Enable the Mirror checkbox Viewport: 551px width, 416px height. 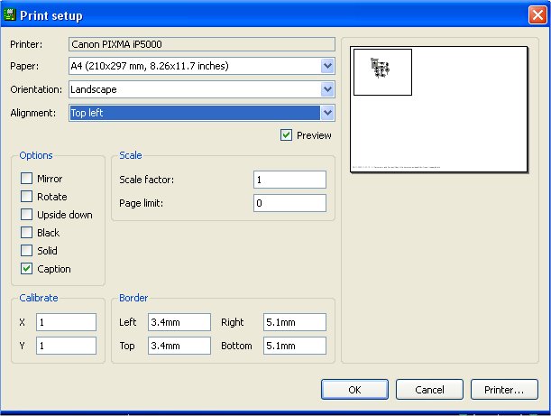(x=27, y=179)
